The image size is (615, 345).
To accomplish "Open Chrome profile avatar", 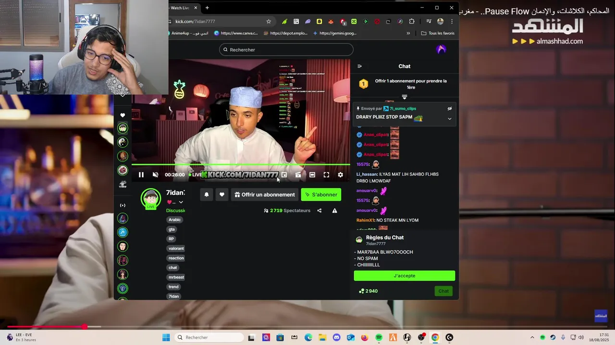I will pyautogui.click(x=440, y=22).
